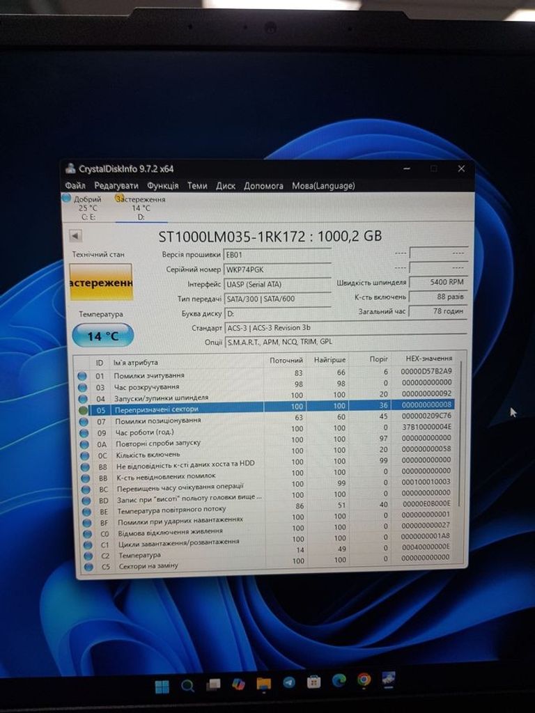Open the Функція menu
Viewport: 535px width, 713px height.
(163, 185)
